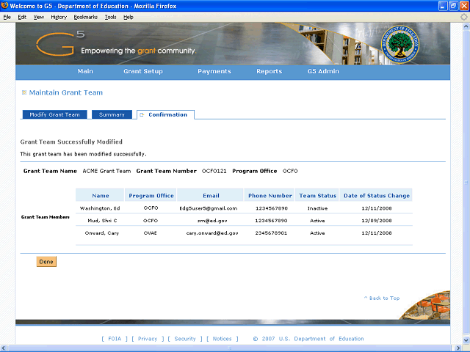This screenshot has height=352, width=470.
Task: Click the horizontal scrollbar left arrow
Action: [3, 348]
